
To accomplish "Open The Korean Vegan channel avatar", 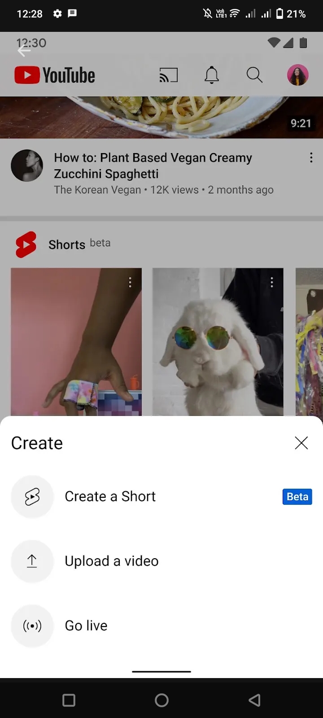I will coord(27,166).
